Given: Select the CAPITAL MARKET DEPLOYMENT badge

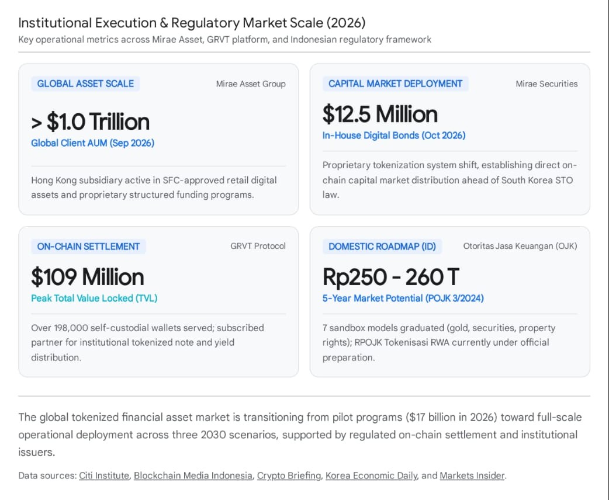Looking at the screenshot, I should (x=396, y=84).
